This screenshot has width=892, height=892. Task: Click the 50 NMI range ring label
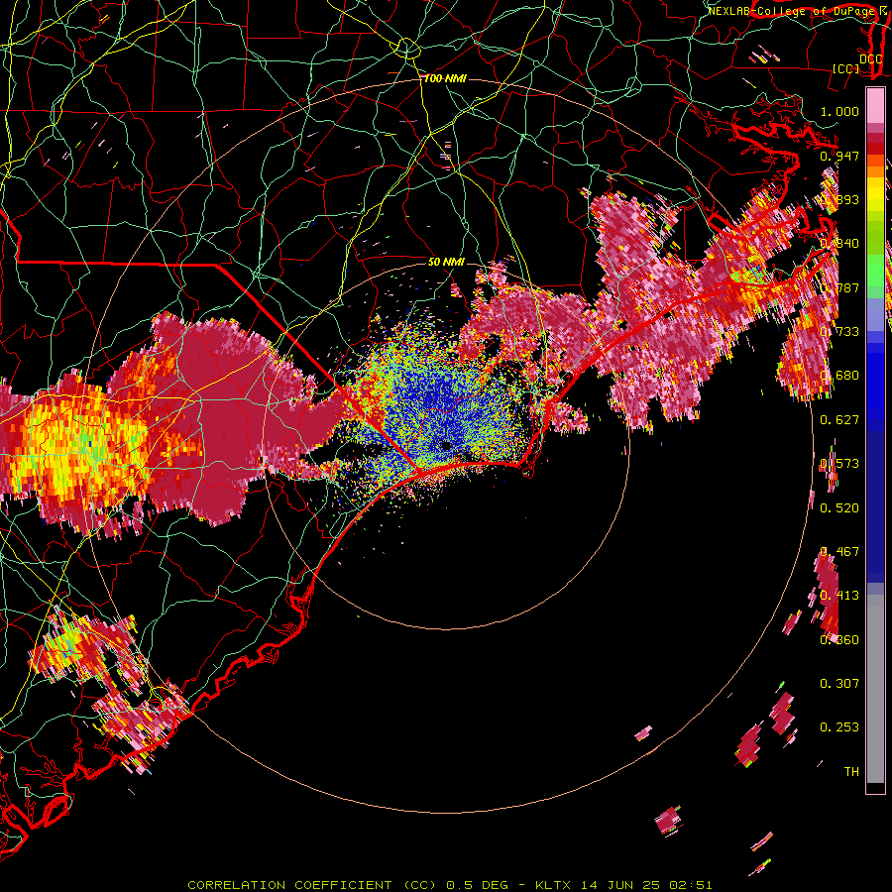(446, 262)
